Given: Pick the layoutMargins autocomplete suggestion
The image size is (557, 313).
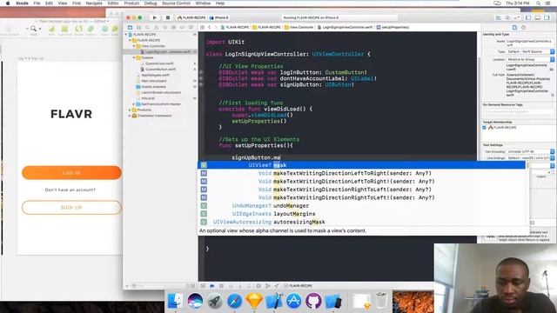Looking at the screenshot, I should pos(362,214).
